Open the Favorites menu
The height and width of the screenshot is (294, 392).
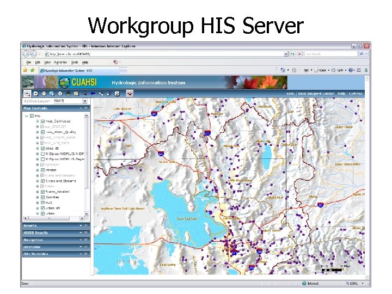pos(60,62)
